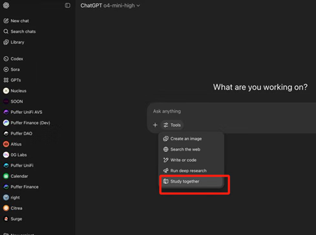
Task: Launch Sora from sidebar
Action: 12,69
